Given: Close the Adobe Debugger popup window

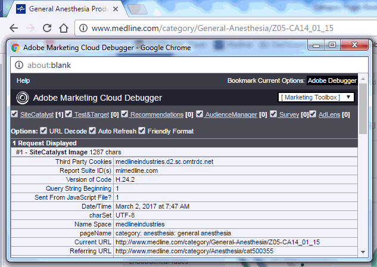Looking at the screenshot, I should [354, 45].
